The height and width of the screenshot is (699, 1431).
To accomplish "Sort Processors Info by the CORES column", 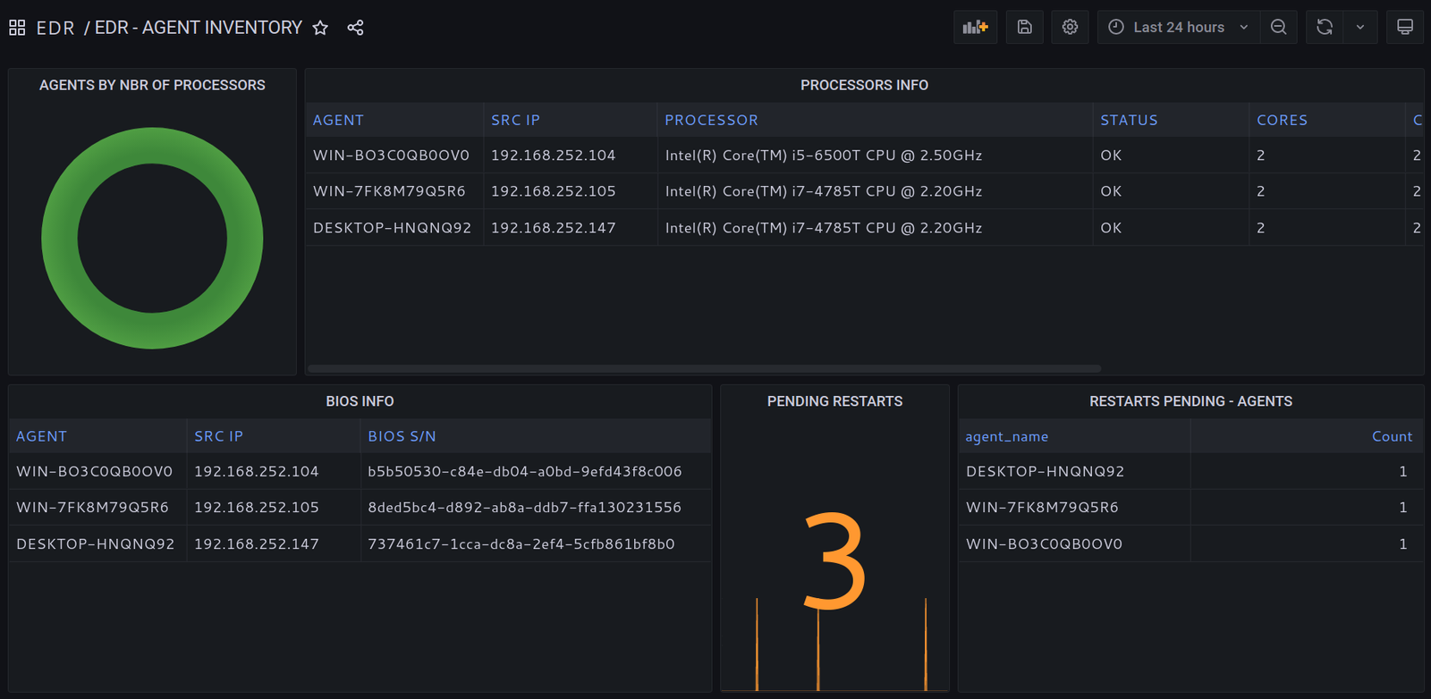I will tap(1282, 120).
